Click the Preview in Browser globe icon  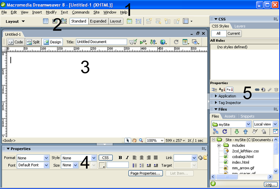click(163, 42)
